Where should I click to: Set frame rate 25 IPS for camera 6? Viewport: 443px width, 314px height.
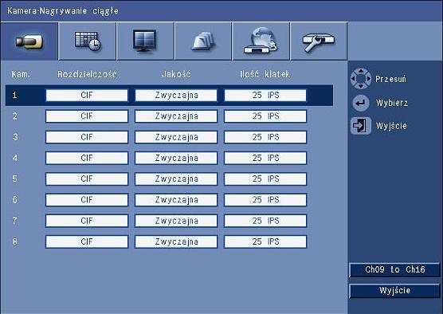click(x=265, y=200)
